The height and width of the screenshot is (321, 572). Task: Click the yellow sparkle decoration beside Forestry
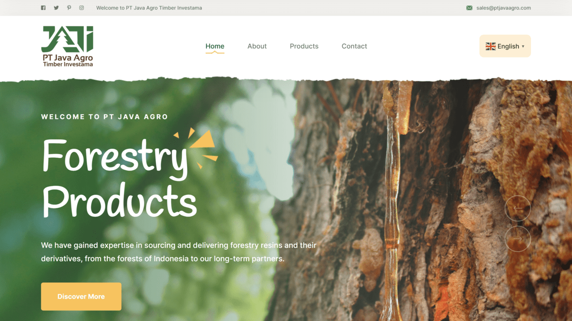pyautogui.click(x=197, y=148)
